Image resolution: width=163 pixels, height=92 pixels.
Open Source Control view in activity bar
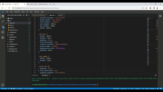pyautogui.click(x=3, y=27)
